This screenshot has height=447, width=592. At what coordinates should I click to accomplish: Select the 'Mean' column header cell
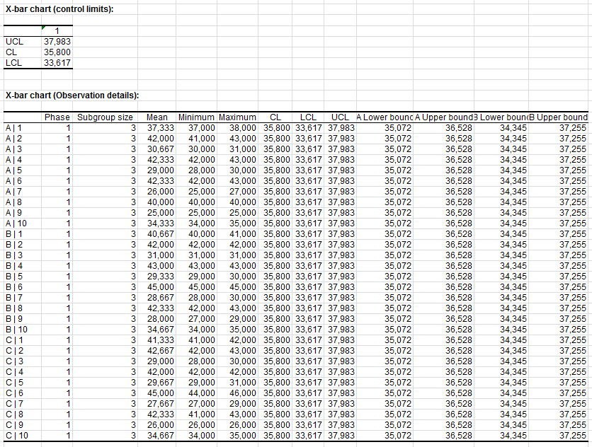(x=156, y=117)
